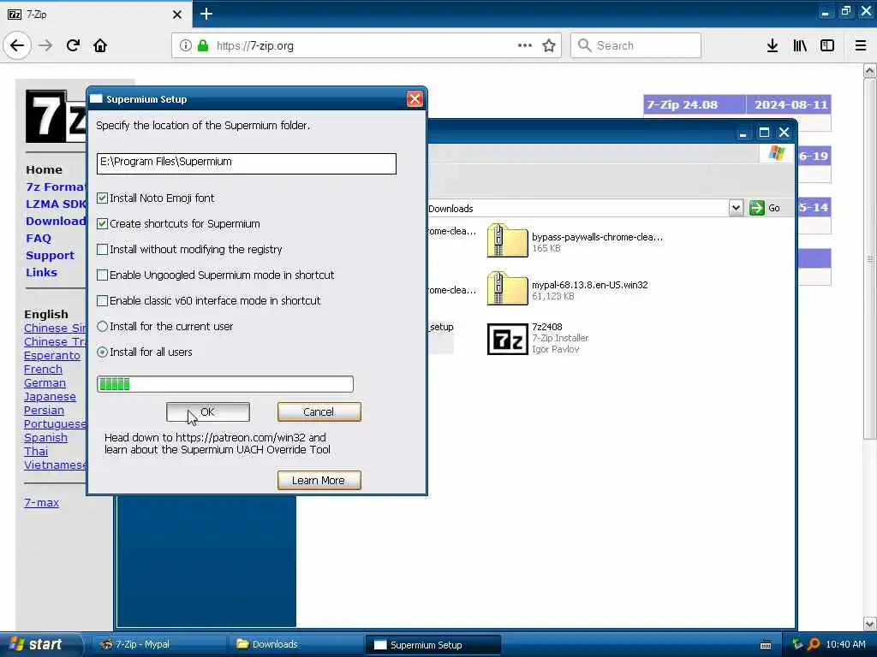Toggle the sidebar view icon
Screen dimensions: 877x657
tap(827, 45)
